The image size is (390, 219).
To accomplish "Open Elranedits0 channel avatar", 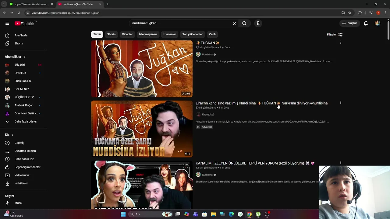I will coord(198,114).
